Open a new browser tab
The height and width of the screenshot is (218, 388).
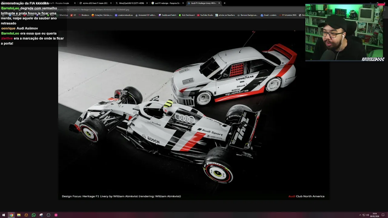[225, 3]
